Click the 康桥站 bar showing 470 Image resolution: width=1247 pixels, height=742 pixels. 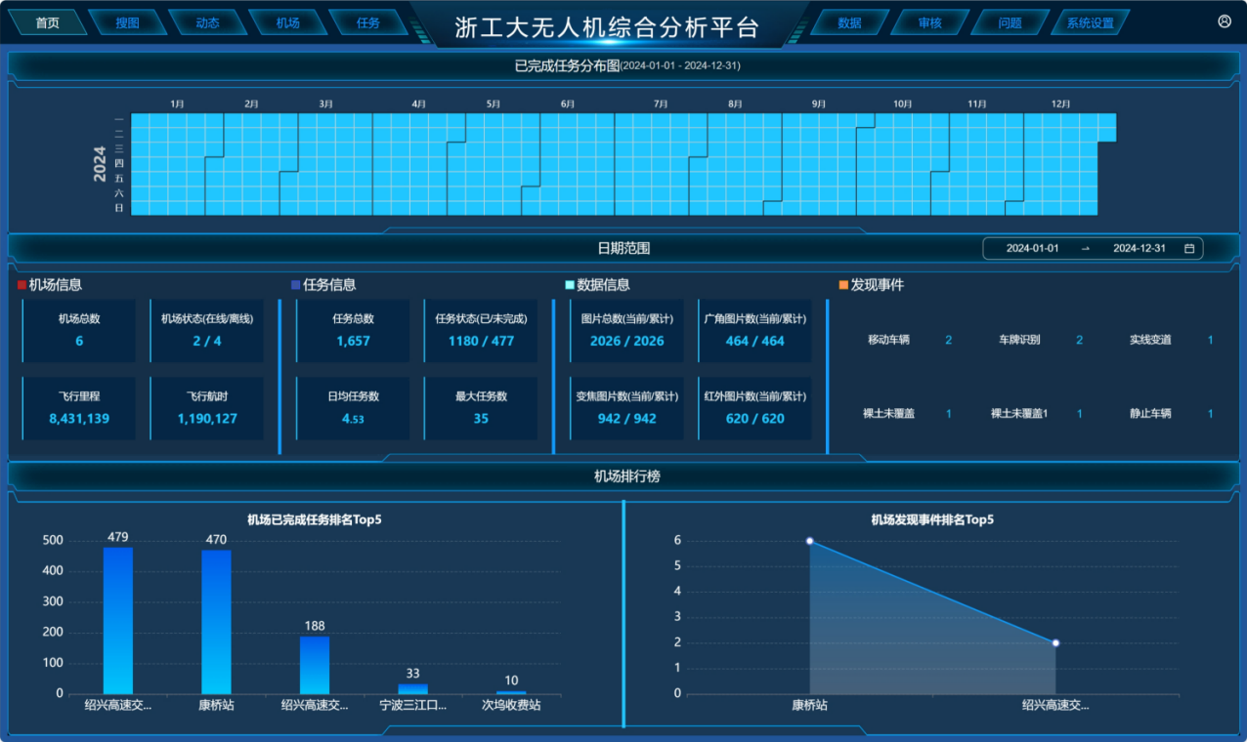pos(216,621)
